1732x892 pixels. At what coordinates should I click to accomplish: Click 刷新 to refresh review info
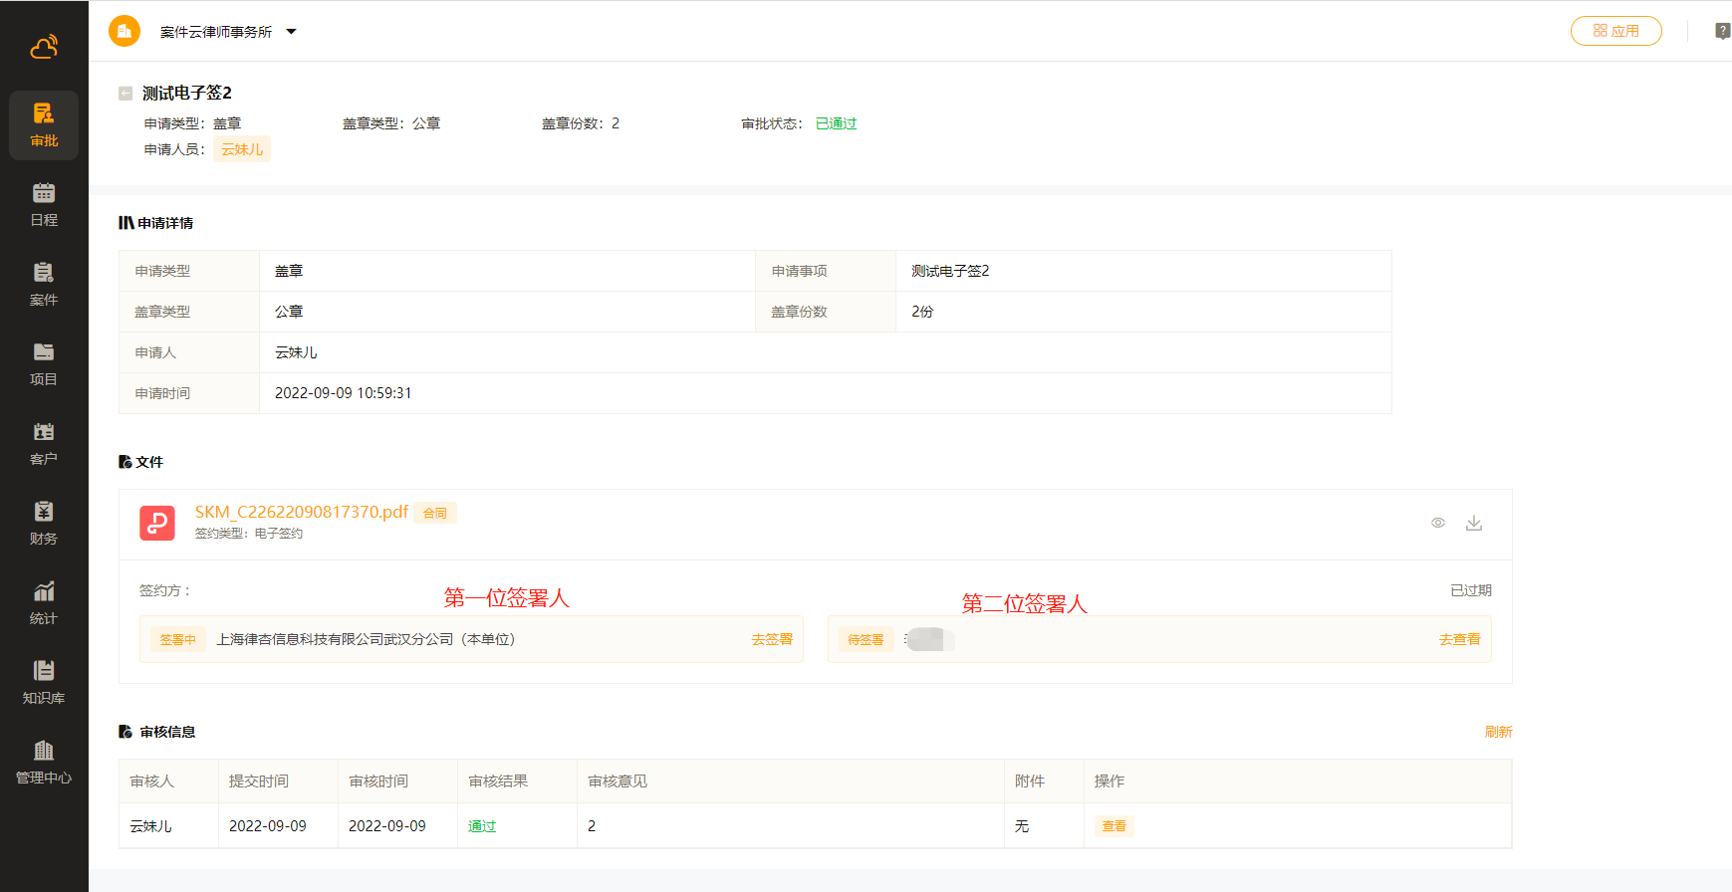point(1498,732)
